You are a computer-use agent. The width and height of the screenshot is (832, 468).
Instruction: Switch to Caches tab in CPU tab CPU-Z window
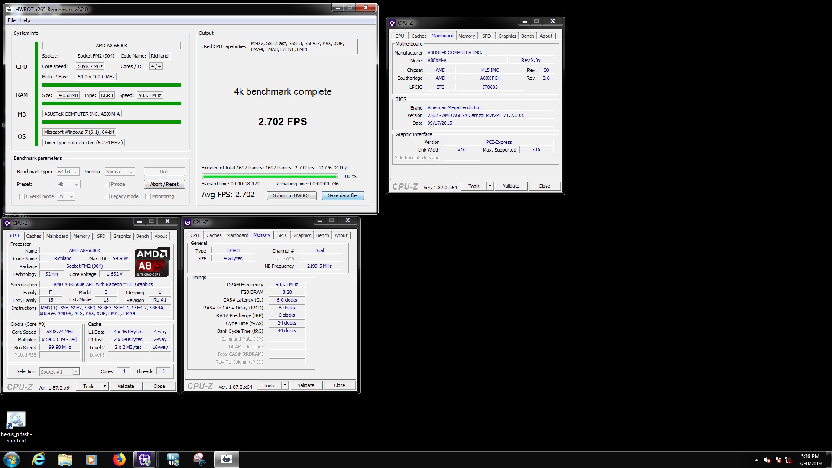33,236
